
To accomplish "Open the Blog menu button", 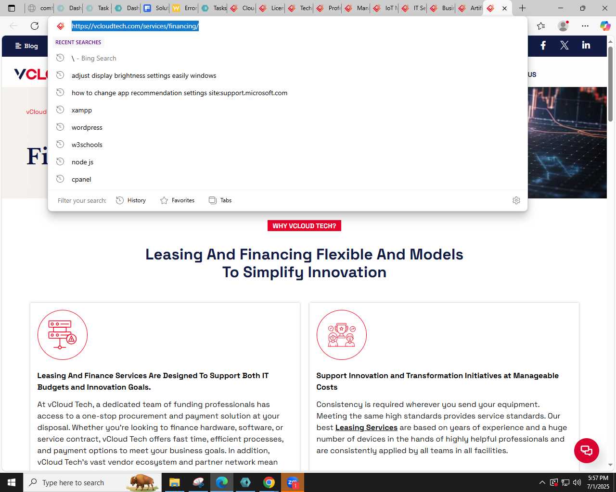I will tap(26, 46).
